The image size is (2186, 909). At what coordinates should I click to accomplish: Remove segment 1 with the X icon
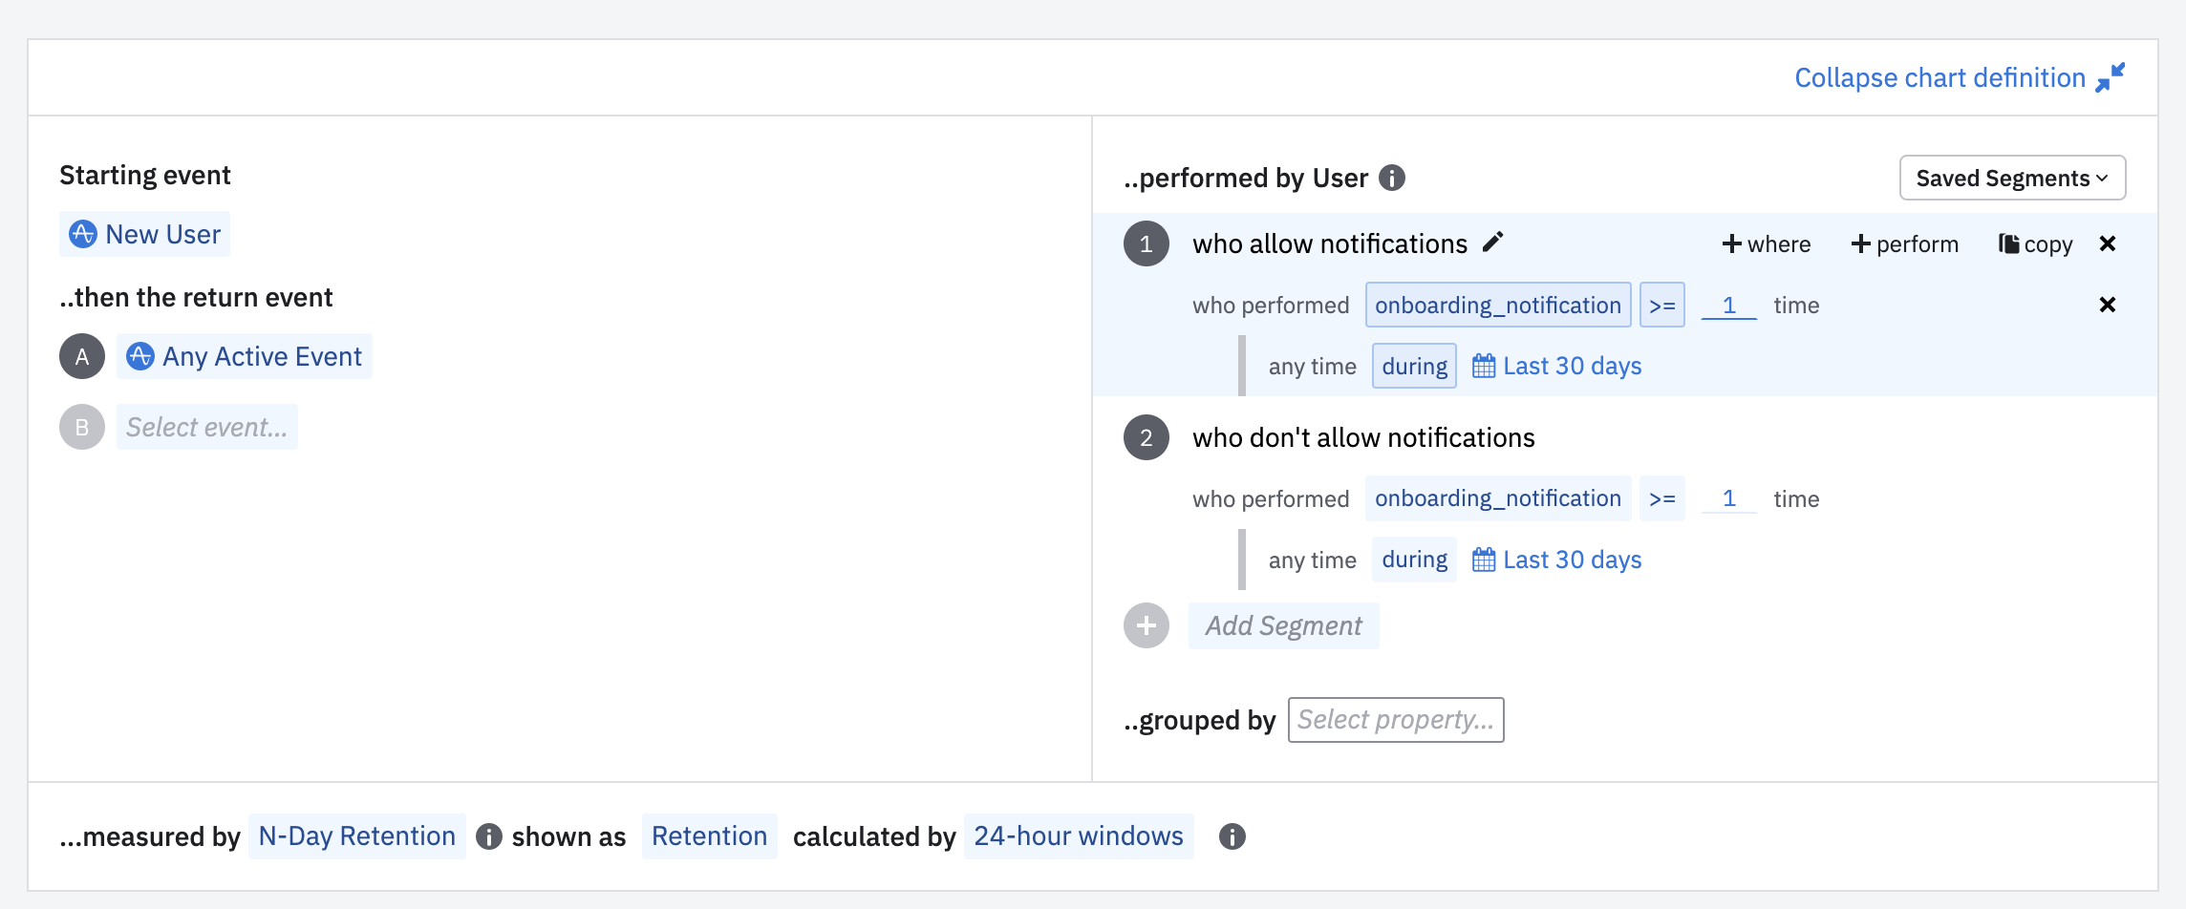pos(2108,244)
